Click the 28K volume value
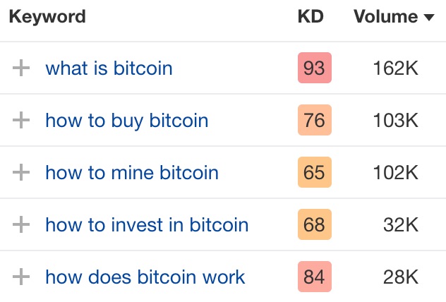The width and height of the screenshot is (446, 302). (x=401, y=277)
